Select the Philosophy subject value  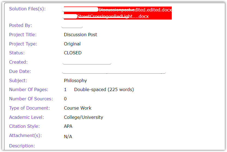(x=75, y=80)
